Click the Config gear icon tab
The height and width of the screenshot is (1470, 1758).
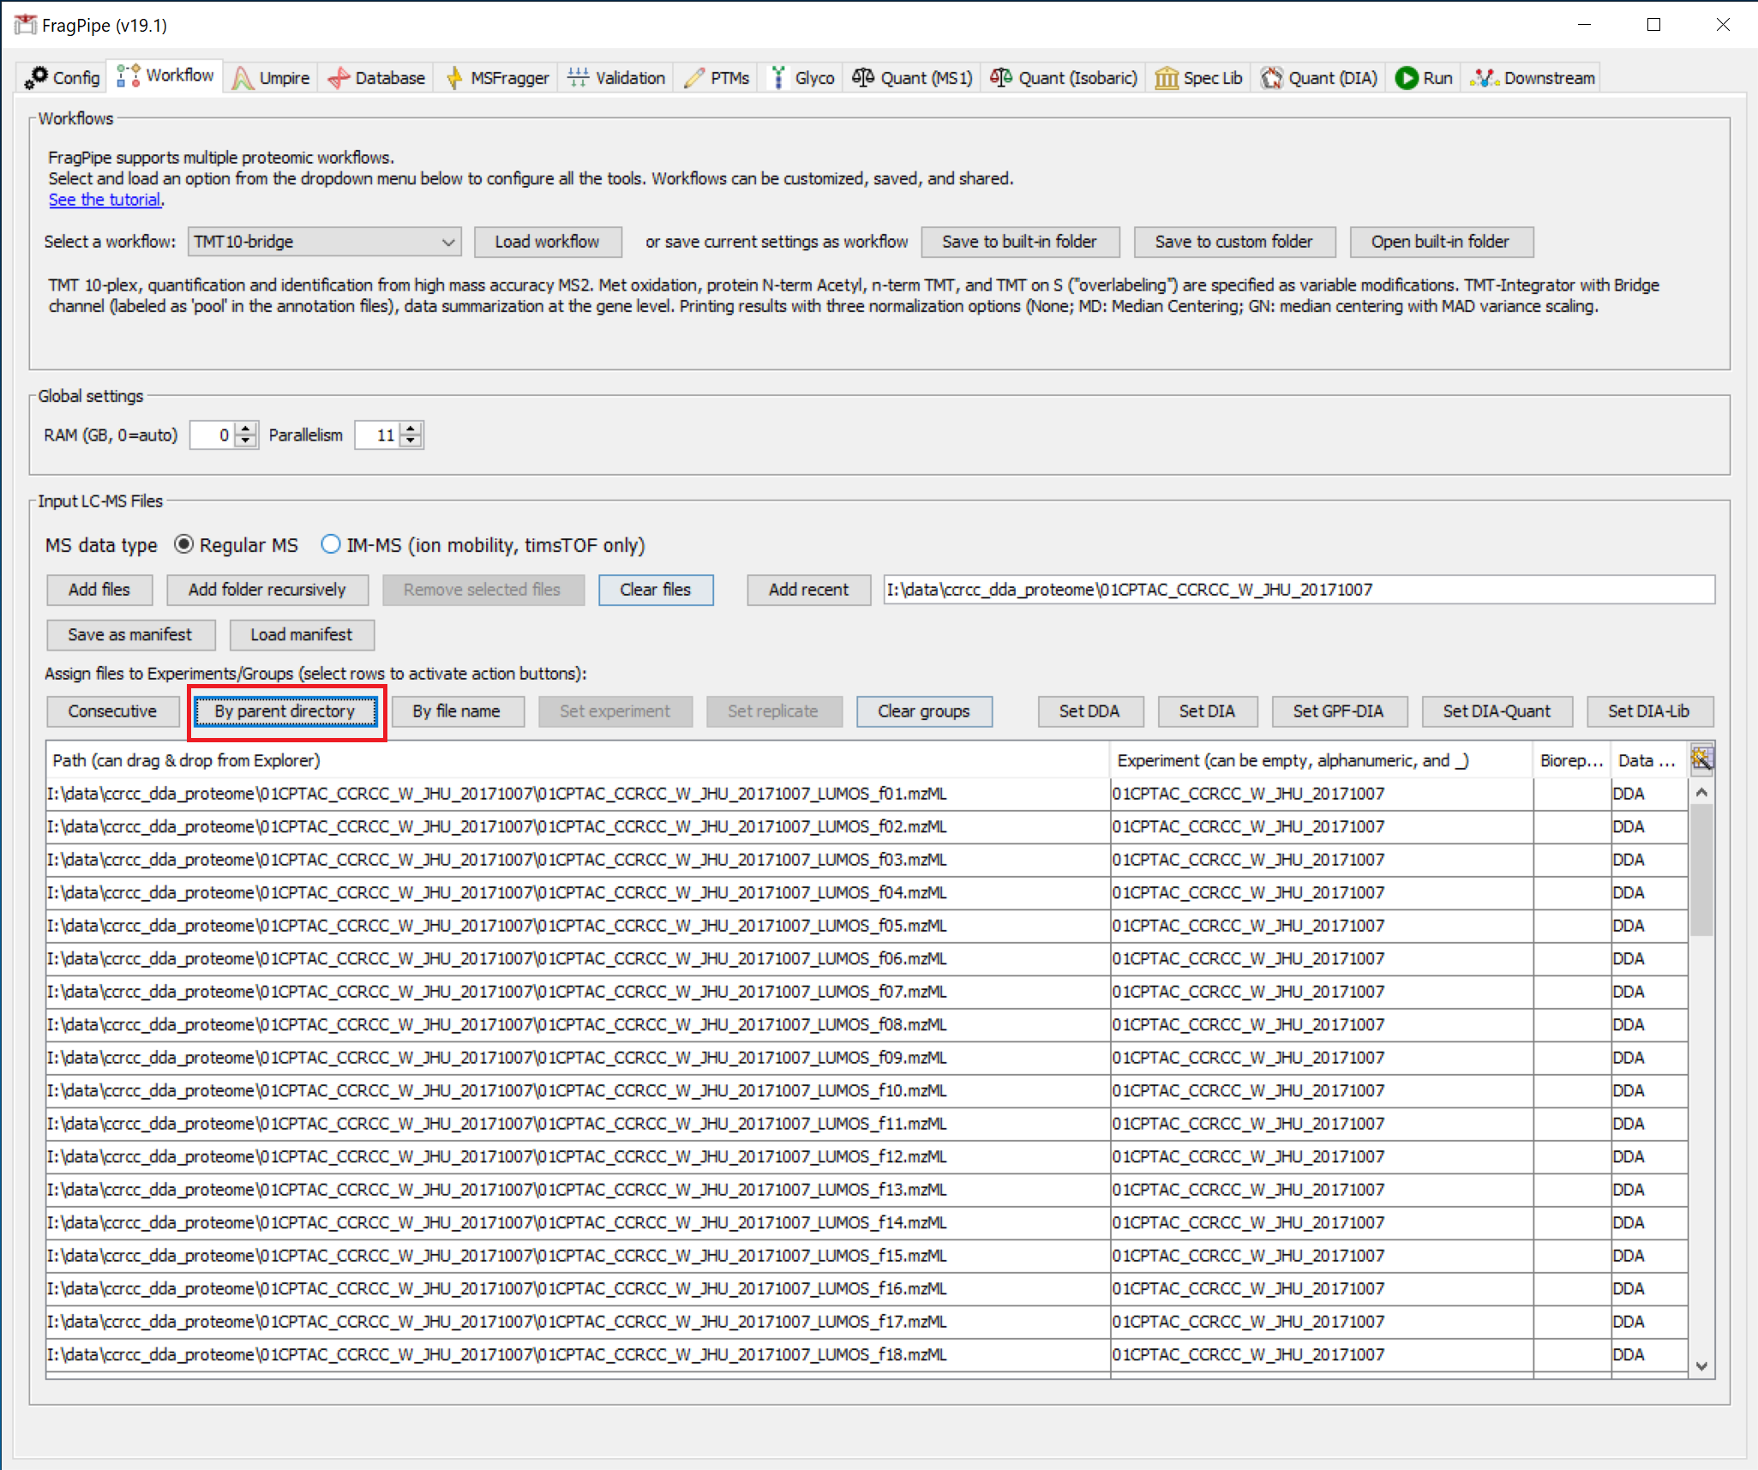coord(37,77)
